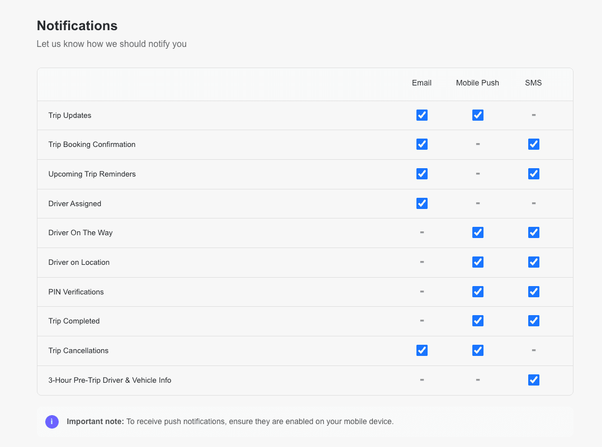
Task: Disable SMS for Trip Booking Confirmation
Action: click(534, 144)
